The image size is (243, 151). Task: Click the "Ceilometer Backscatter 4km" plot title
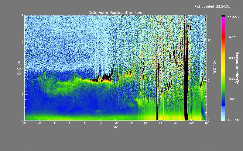(x=115, y=13)
